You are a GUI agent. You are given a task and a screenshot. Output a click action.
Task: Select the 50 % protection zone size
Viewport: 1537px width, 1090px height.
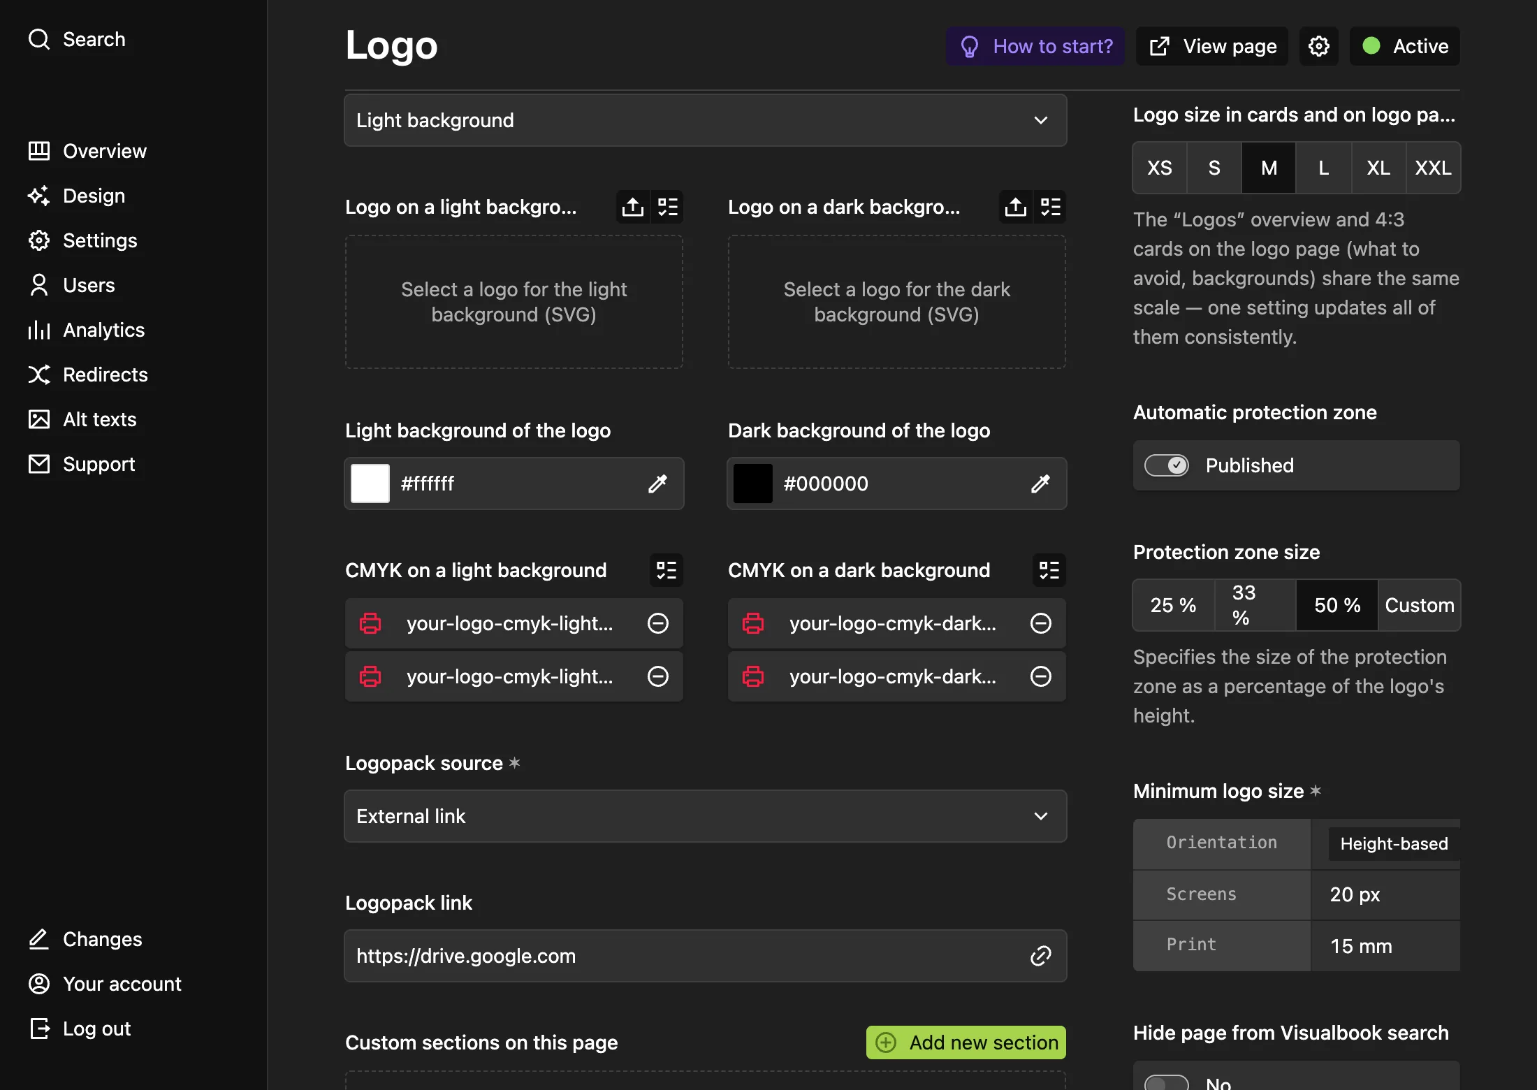pos(1337,605)
